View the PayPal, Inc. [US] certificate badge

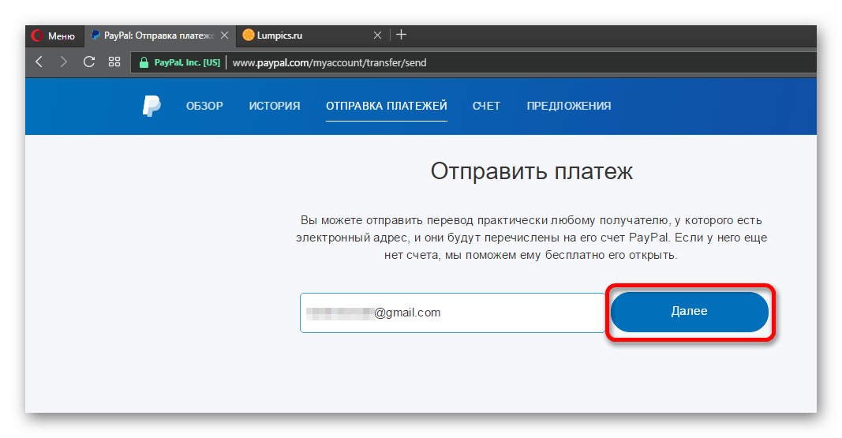click(187, 63)
